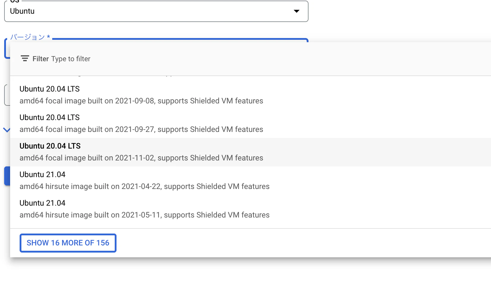Viewport: 491px width, 290px height.
Task: Select Ubuntu 20.04 LTS built on 2021-11-02
Action: tap(251, 152)
